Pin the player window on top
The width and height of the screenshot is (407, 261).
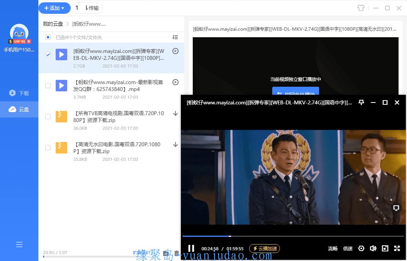361,102
